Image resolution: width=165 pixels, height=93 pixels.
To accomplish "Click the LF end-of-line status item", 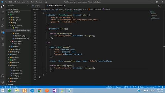I will point(130,87).
